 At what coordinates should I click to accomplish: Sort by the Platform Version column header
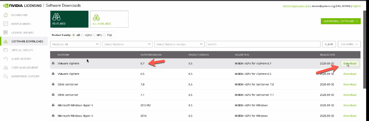pos(151,55)
